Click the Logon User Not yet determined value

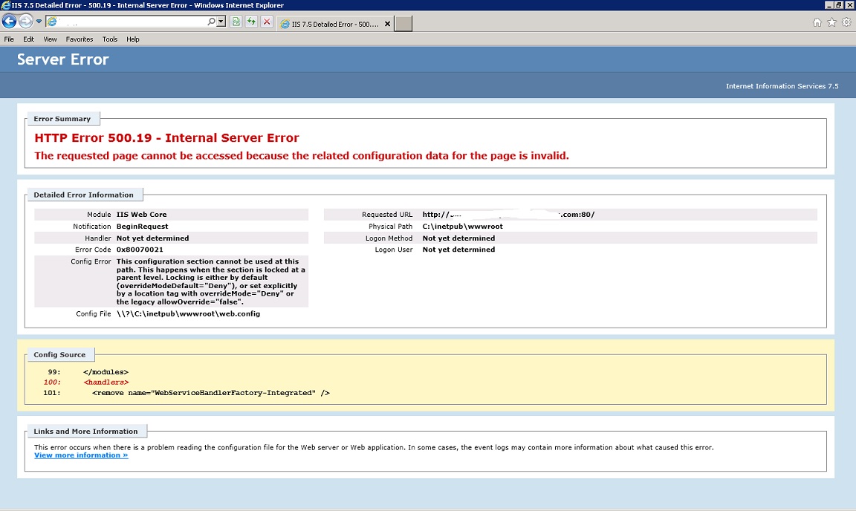pos(458,250)
